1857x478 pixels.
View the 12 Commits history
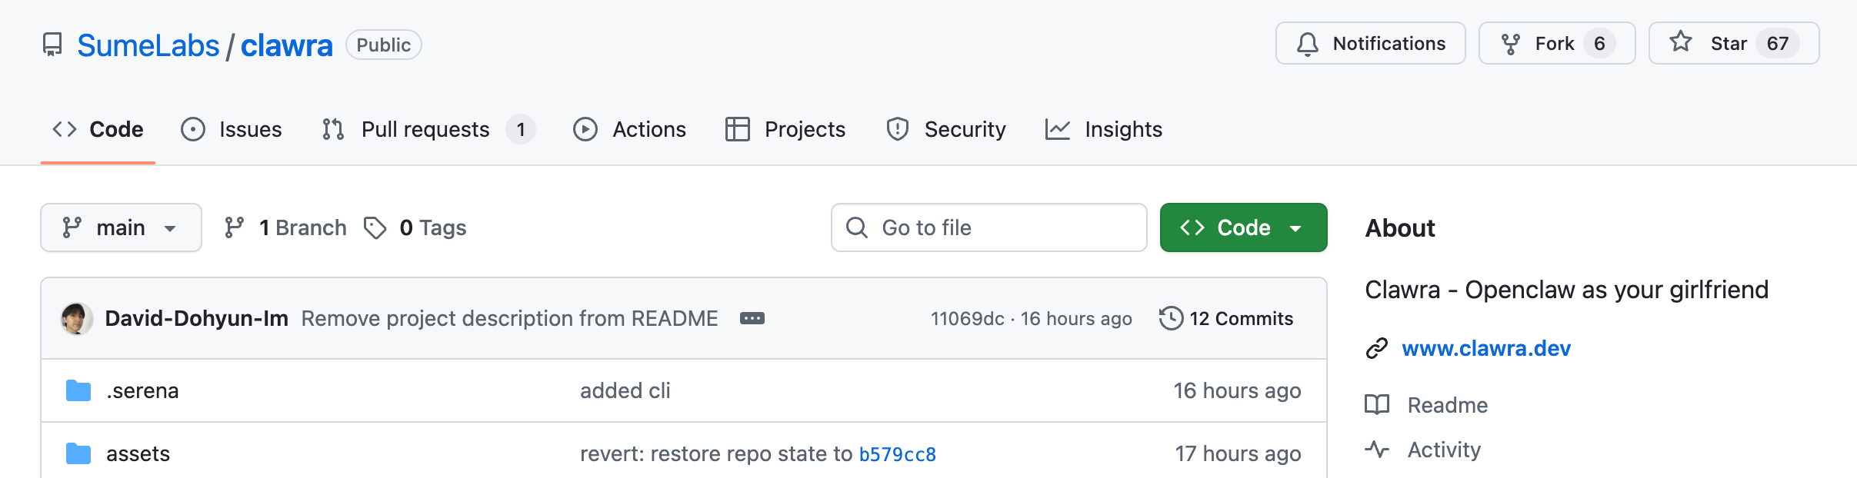pyautogui.click(x=1240, y=318)
